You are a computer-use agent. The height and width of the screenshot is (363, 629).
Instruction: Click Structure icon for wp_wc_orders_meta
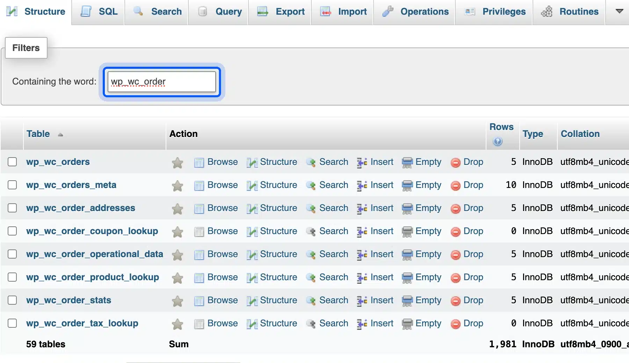[x=252, y=186]
